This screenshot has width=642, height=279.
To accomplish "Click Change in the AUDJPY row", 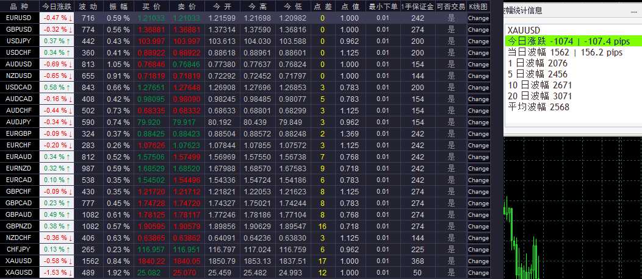I will pyautogui.click(x=478, y=122).
